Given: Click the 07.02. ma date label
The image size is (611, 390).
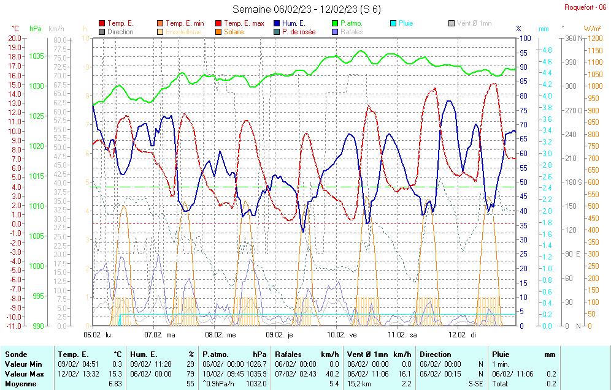Looking at the screenshot, I should [x=159, y=335].
